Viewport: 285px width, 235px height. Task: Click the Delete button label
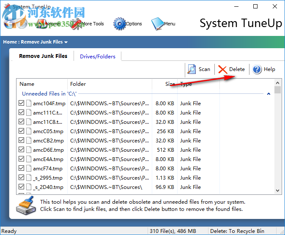[237, 69]
